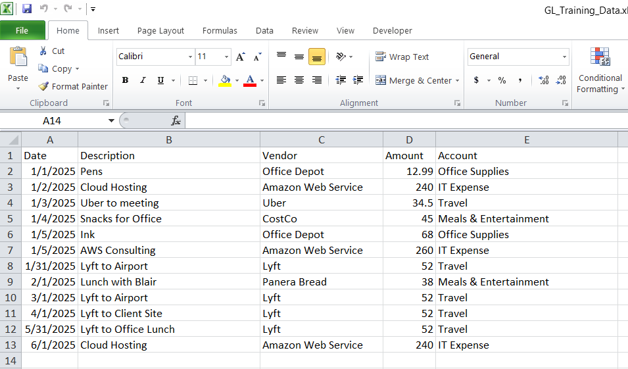The height and width of the screenshot is (369, 628).
Task: Click the Save icon in Quick Access Toolbar
Action: tap(27, 9)
